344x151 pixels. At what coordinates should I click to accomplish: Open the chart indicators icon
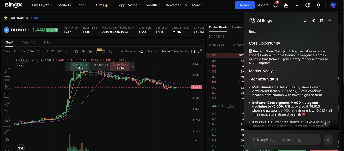tap(77, 51)
